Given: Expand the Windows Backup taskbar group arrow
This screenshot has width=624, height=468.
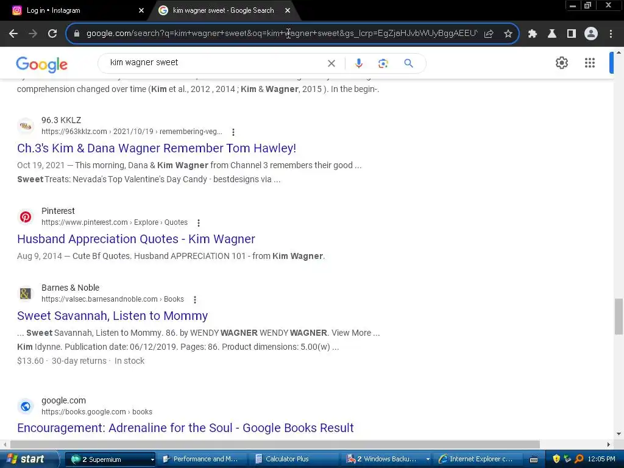Looking at the screenshot, I should (428, 459).
